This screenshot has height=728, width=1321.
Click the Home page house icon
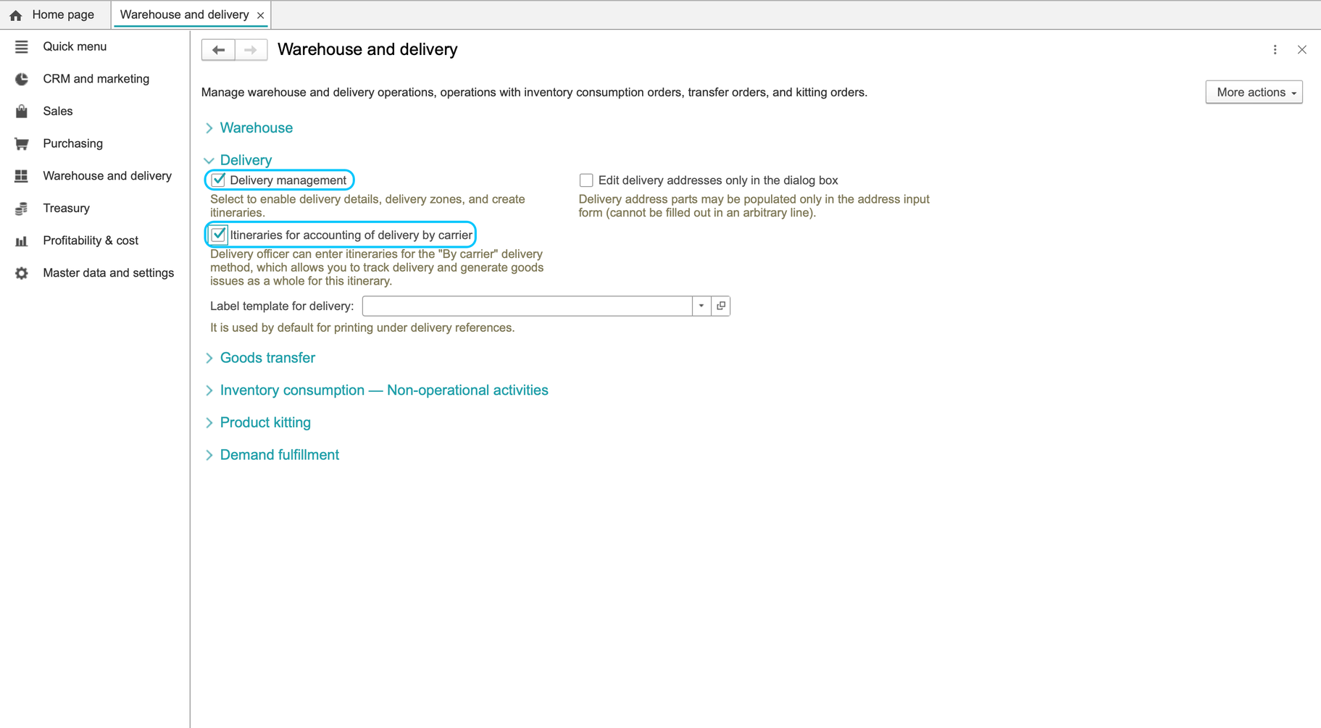[x=16, y=15]
